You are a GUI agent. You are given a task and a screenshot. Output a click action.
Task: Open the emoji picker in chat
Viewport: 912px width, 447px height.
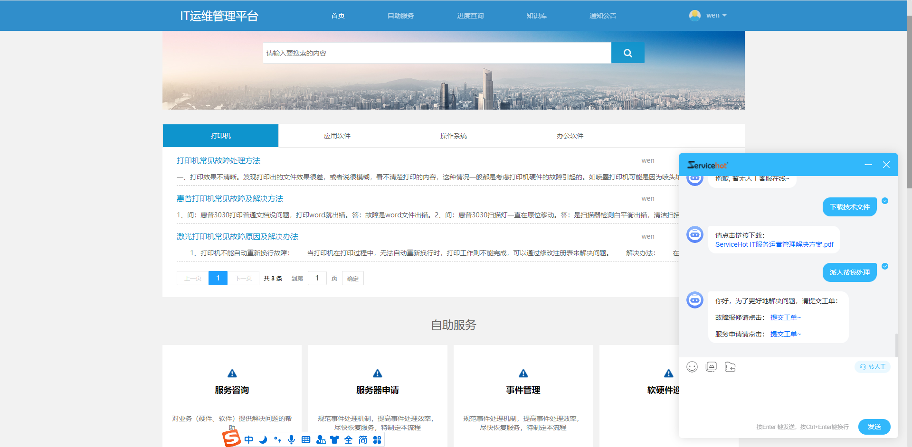point(692,367)
